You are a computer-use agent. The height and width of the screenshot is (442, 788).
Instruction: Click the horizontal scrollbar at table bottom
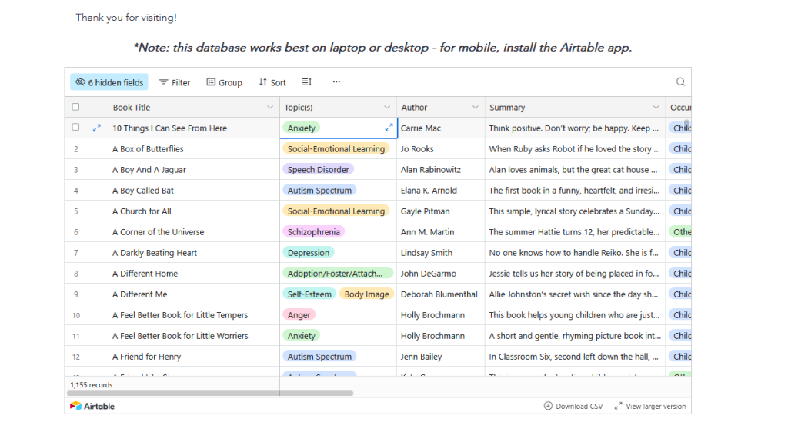210,393
